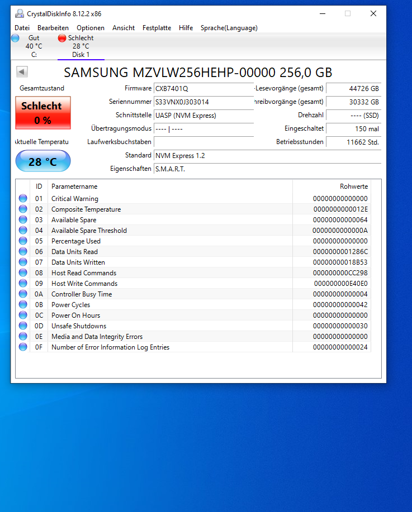The height and width of the screenshot is (512, 412).
Task: Minimize the CrystalDiskInfo window
Action: [323, 14]
